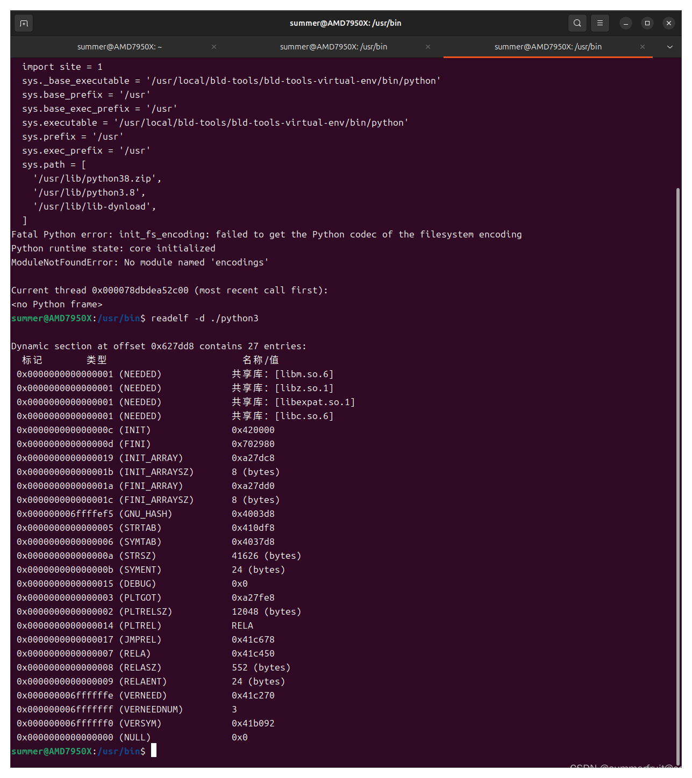Viewport: 692px width, 778px height.
Task: Click the 0x0000000000000000 (NULL) tag
Action: coord(84,737)
